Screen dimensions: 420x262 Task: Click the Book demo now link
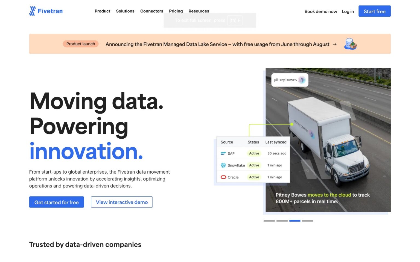320,11
